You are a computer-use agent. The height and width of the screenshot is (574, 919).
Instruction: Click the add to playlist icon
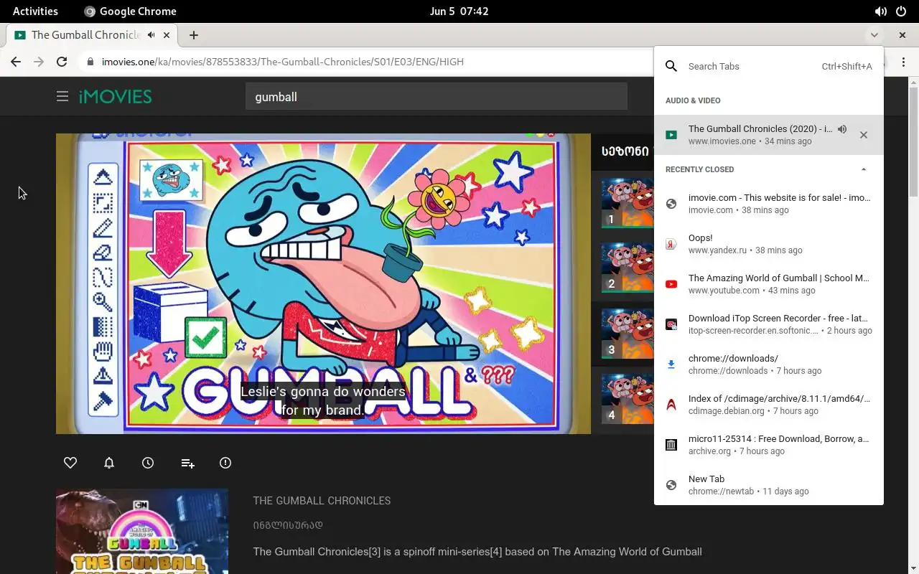tap(187, 463)
